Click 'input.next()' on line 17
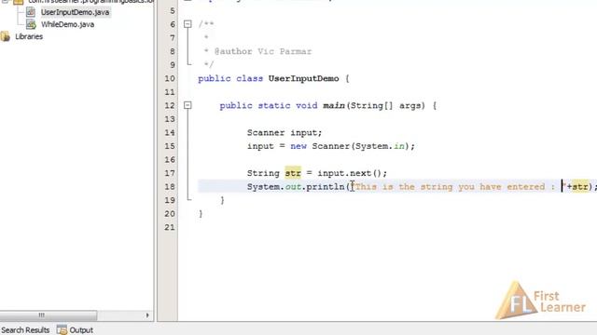The height and width of the screenshot is (335, 597). click(x=350, y=173)
